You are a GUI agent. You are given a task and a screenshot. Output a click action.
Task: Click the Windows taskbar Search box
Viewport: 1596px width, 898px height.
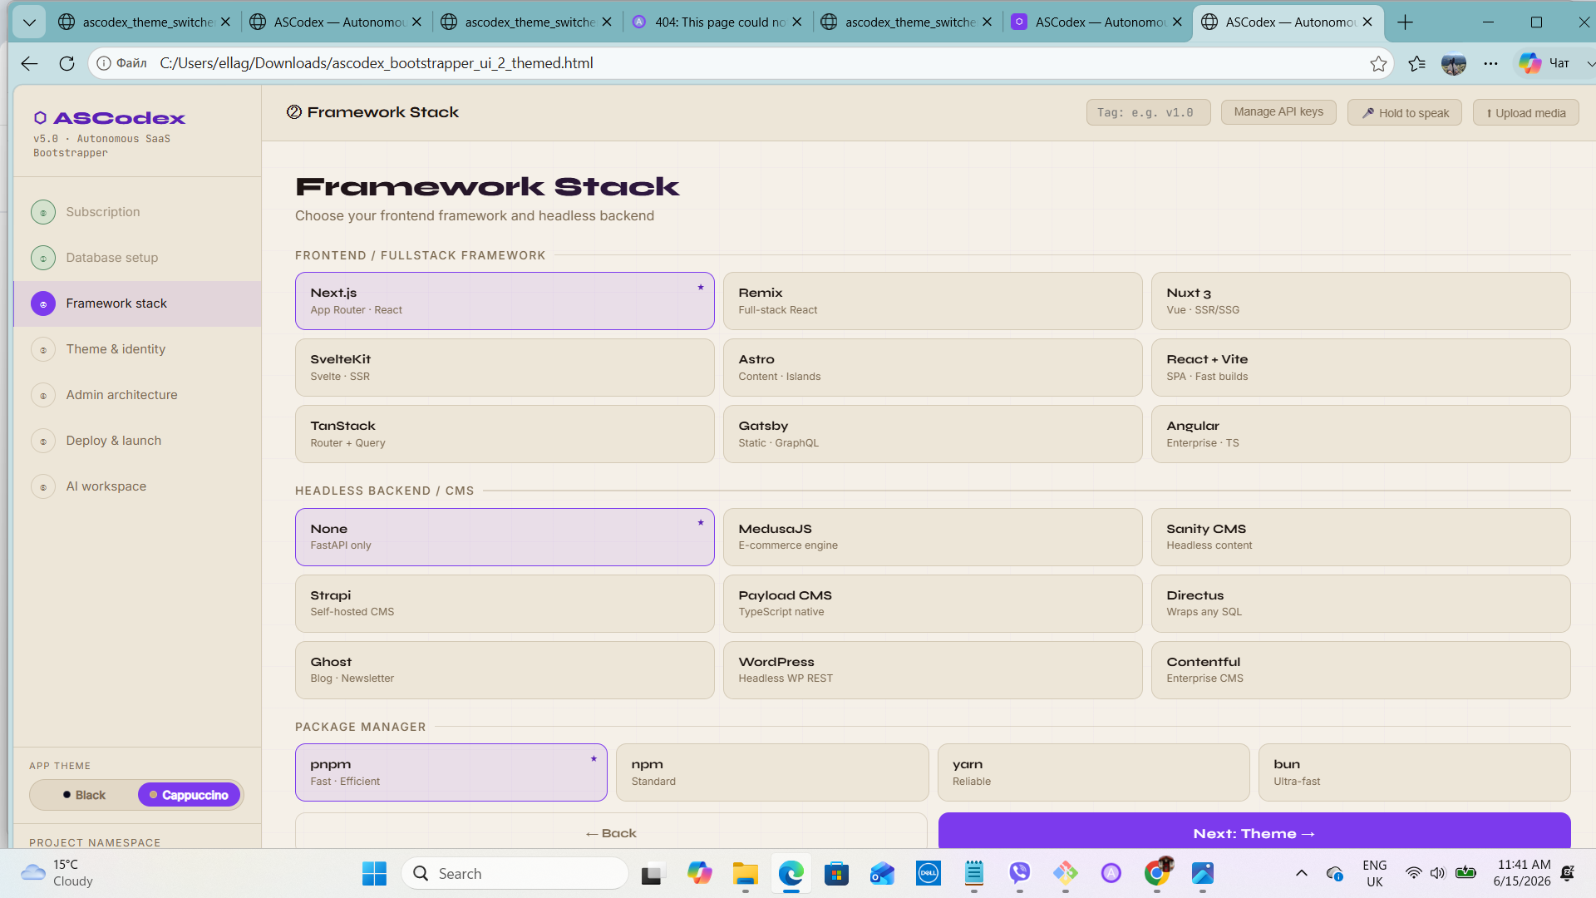515,873
